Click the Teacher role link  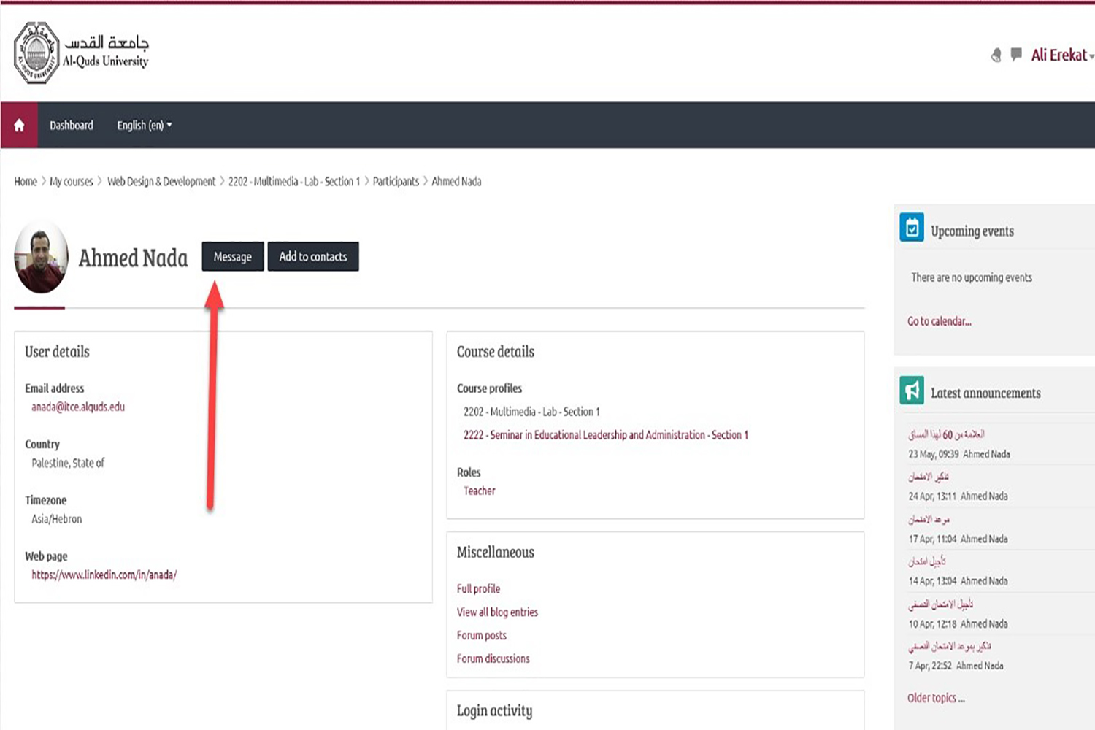pyautogui.click(x=480, y=491)
